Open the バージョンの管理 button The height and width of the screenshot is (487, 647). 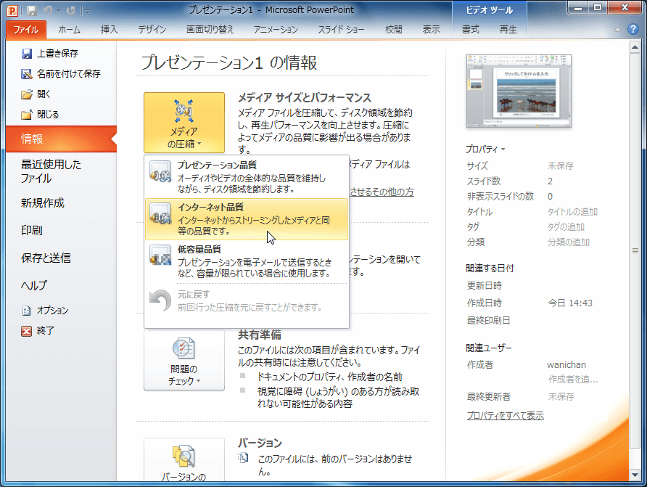tap(184, 459)
